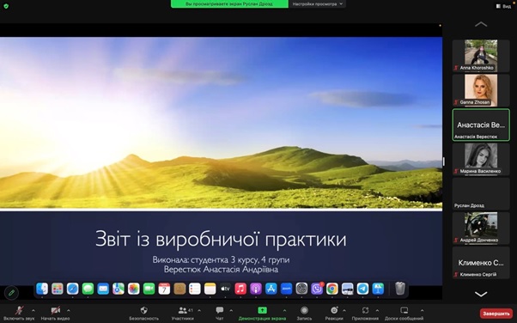Select the green pencil annotate button
This screenshot has height=323, width=517.
point(11,293)
